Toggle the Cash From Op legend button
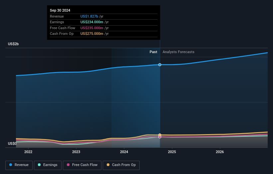Image resolution: width=273 pixels, height=174 pixels. (121, 165)
